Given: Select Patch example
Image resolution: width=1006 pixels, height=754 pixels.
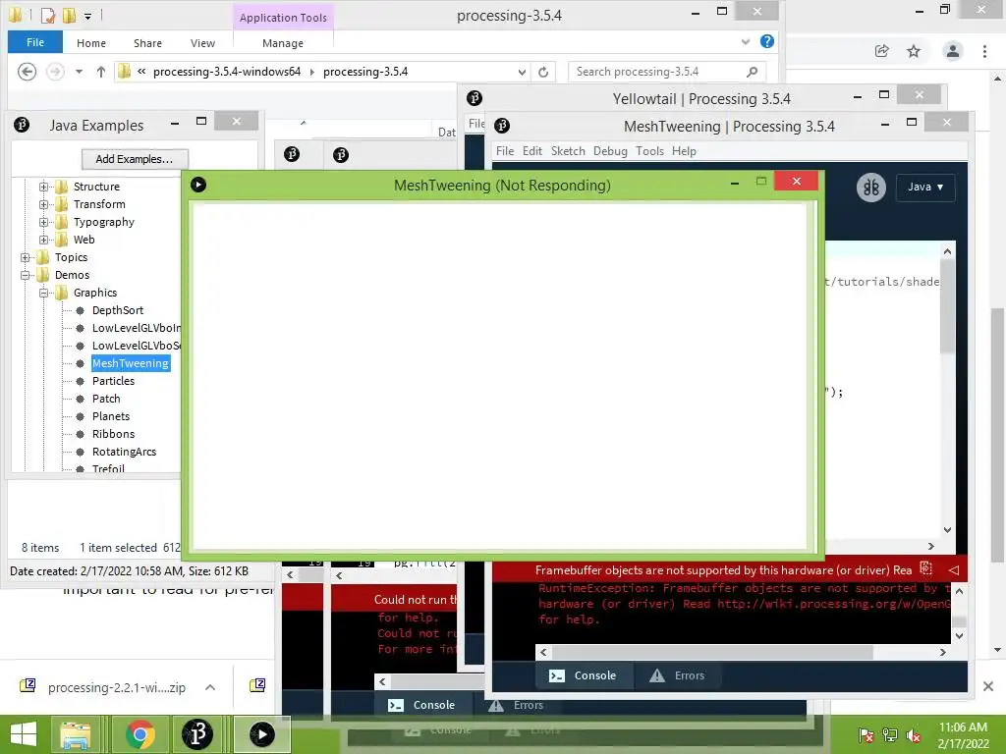Looking at the screenshot, I should point(106,399).
